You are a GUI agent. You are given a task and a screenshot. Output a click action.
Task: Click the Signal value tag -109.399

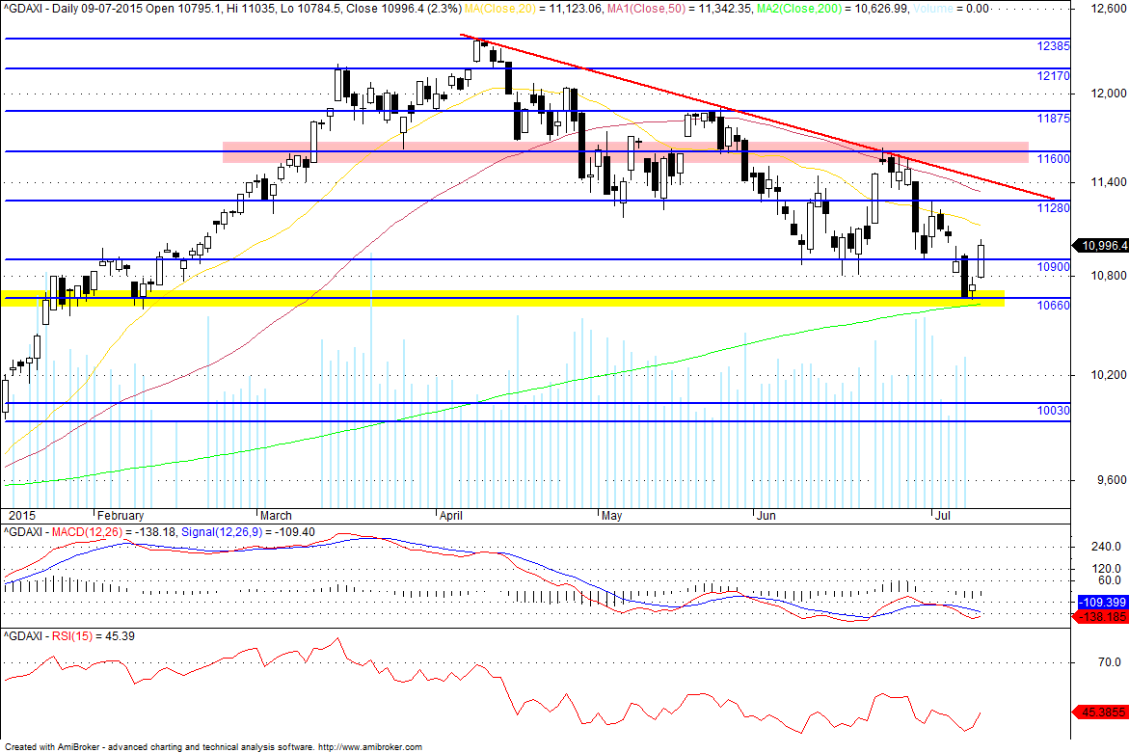[x=1102, y=602]
